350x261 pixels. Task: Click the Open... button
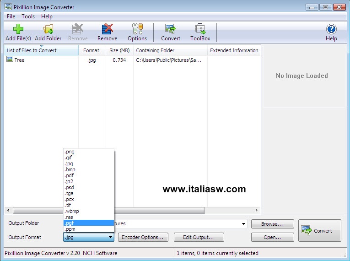coord(272,237)
